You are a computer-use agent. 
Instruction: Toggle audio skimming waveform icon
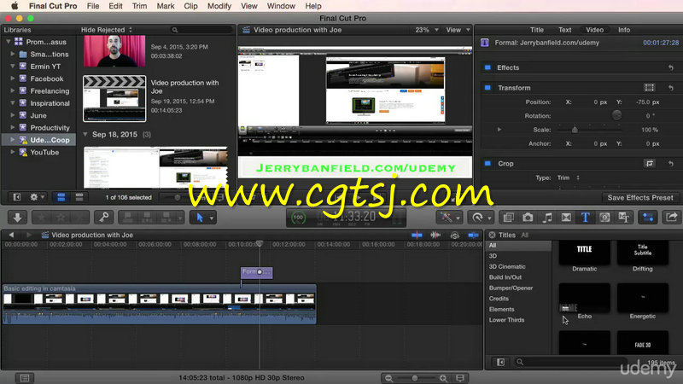pyautogui.click(x=435, y=236)
